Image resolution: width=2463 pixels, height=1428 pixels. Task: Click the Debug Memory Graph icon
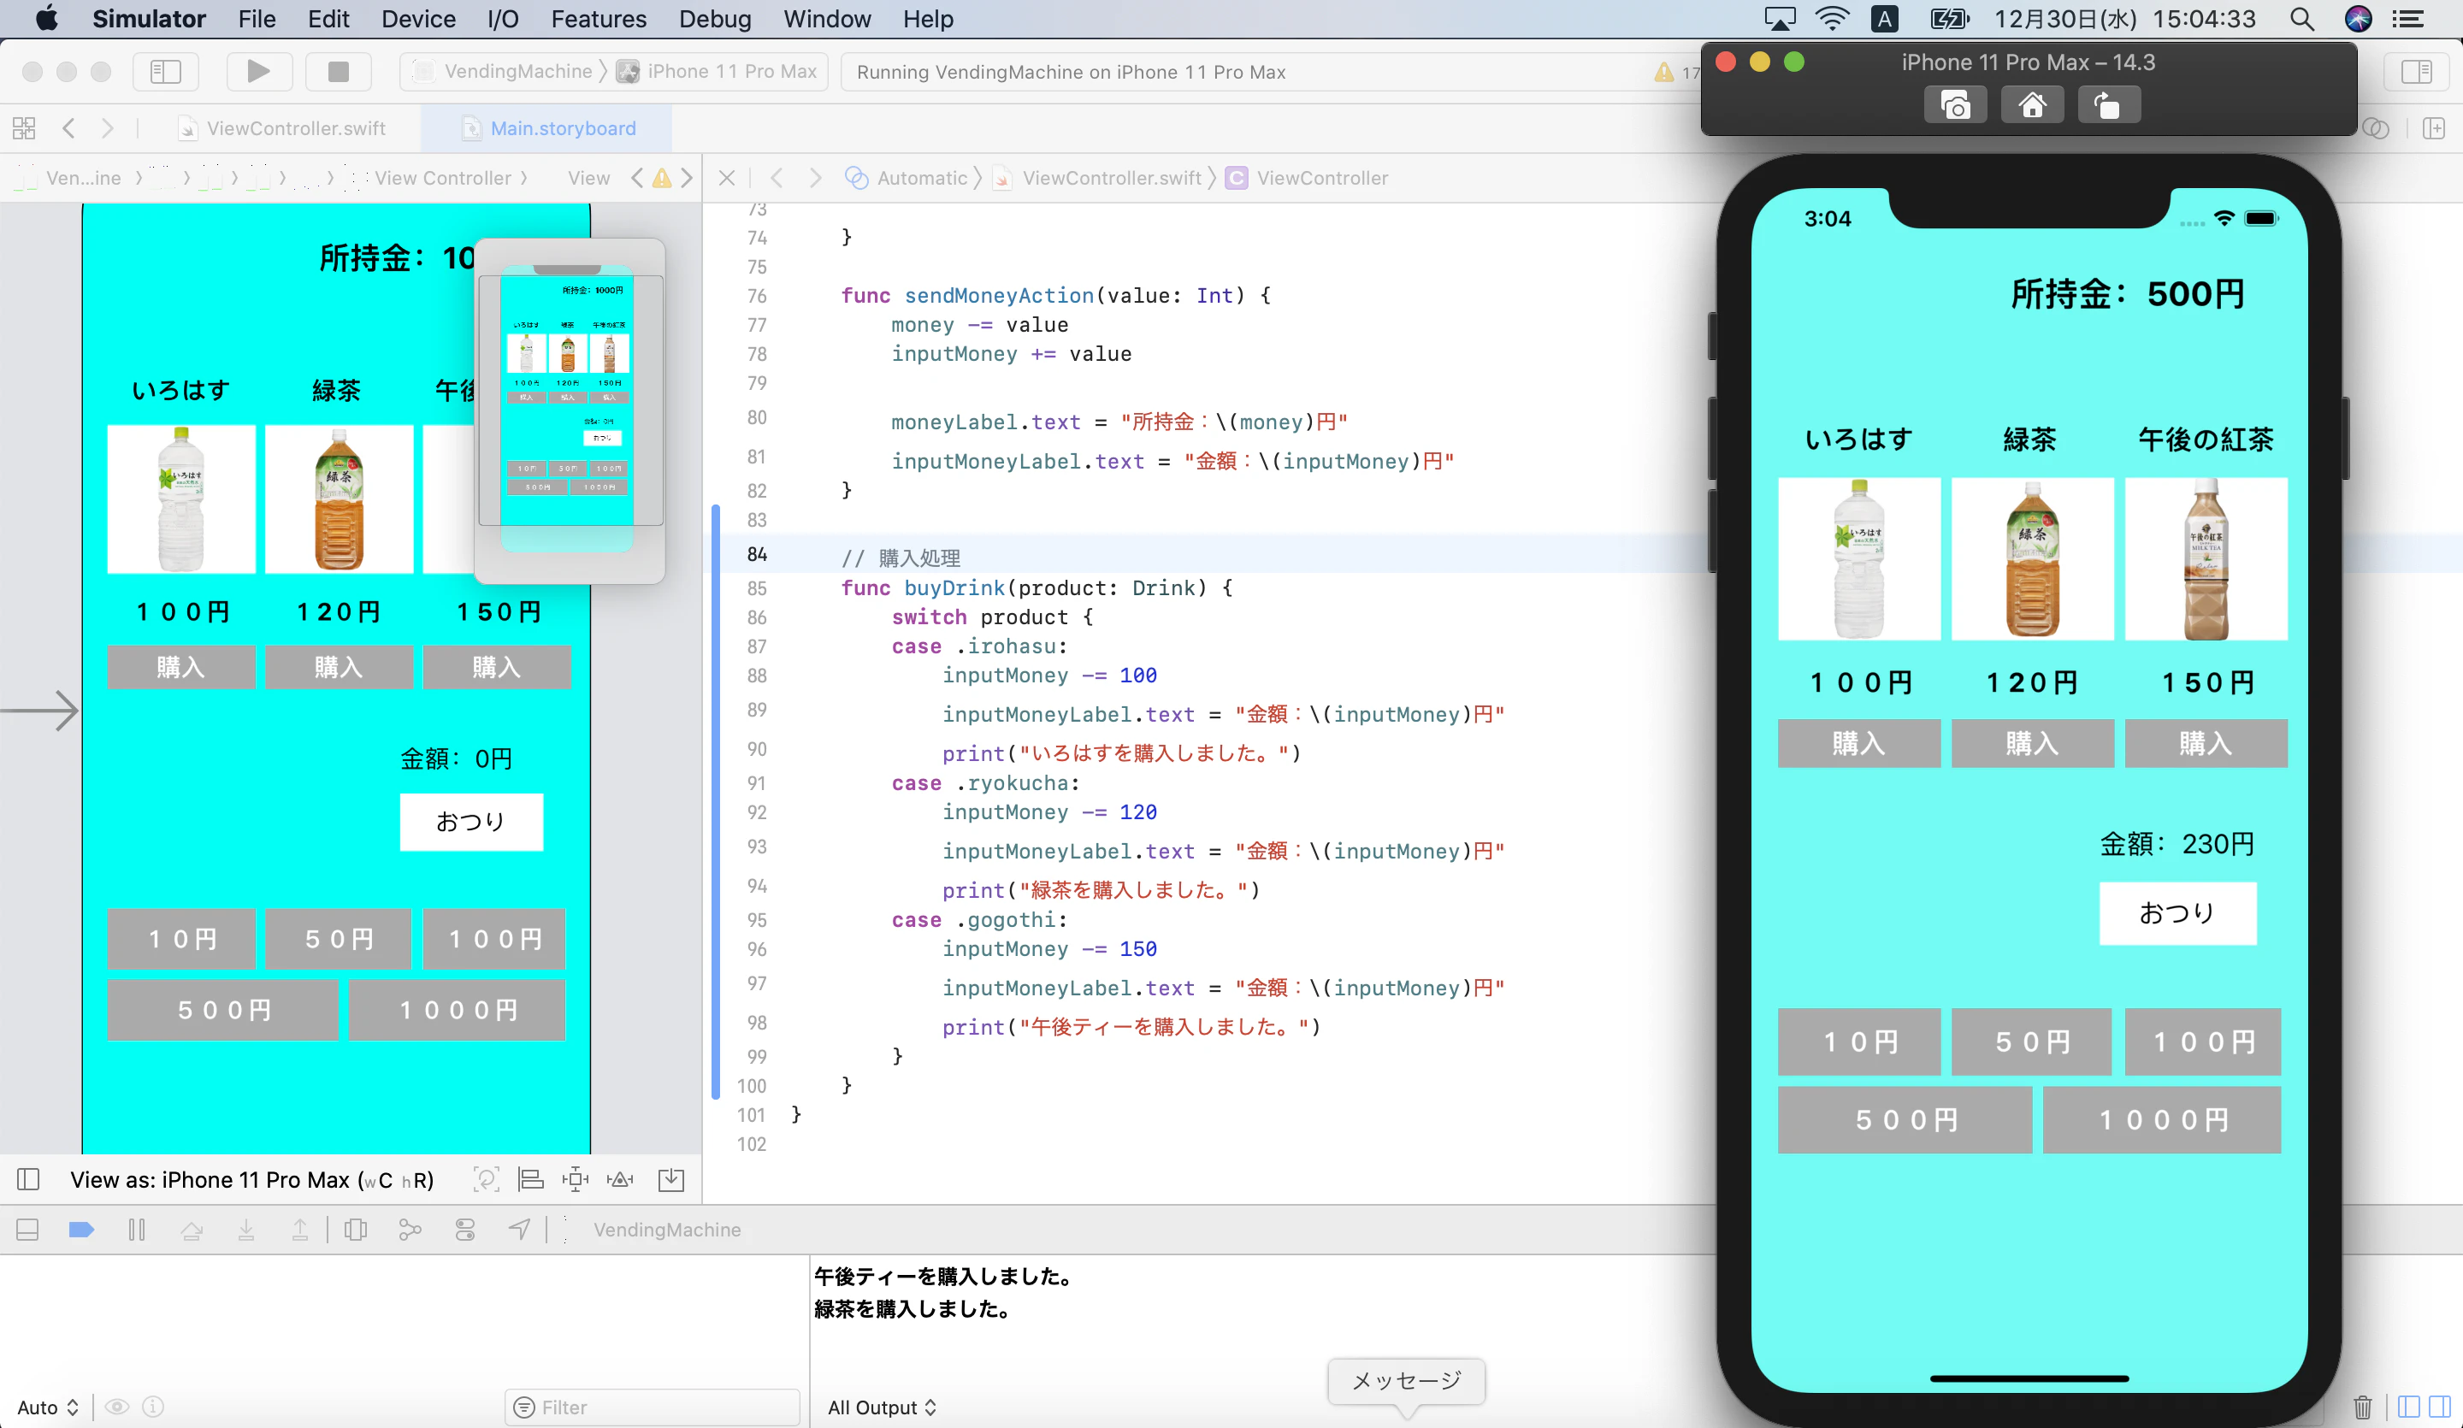click(x=410, y=1230)
